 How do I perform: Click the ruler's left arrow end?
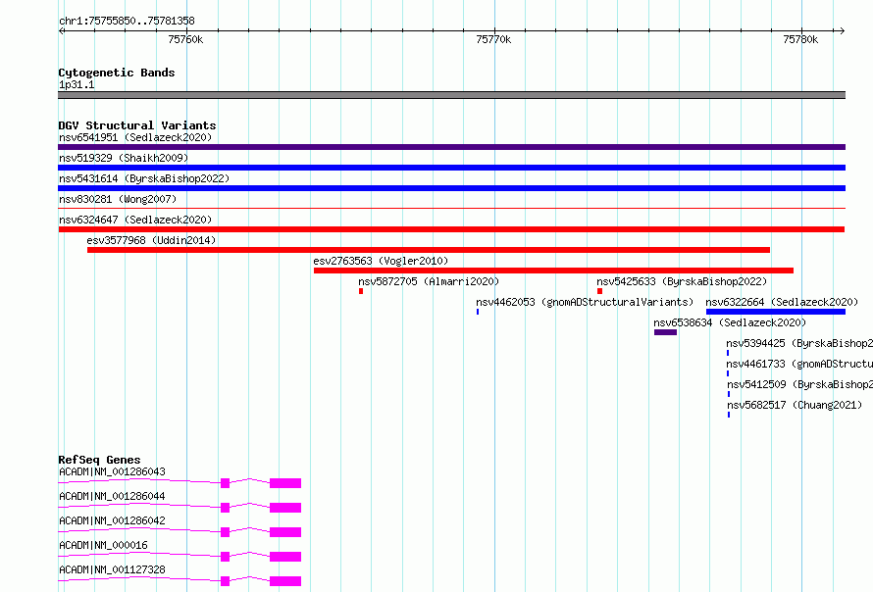pyautogui.click(x=61, y=30)
